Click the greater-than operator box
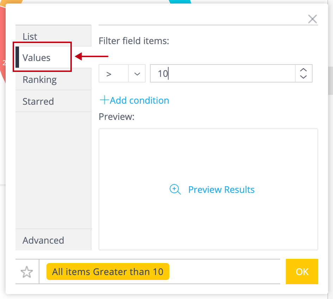 click(x=113, y=74)
